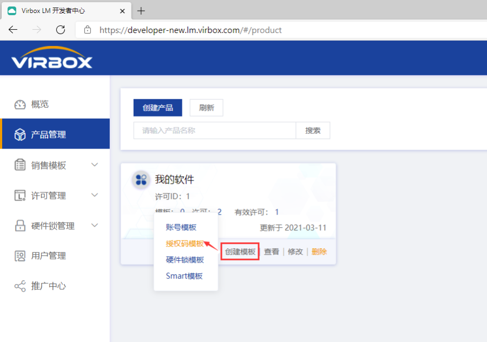Click the License Management (许可管理) icon
Viewport: 487px width, 342px height.
click(x=20, y=196)
